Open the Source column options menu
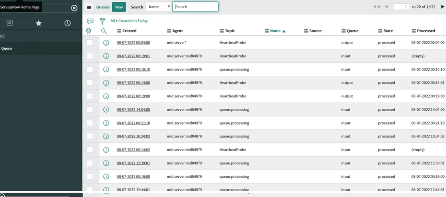The height and width of the screenshot is (197, 446). [306, 31]
